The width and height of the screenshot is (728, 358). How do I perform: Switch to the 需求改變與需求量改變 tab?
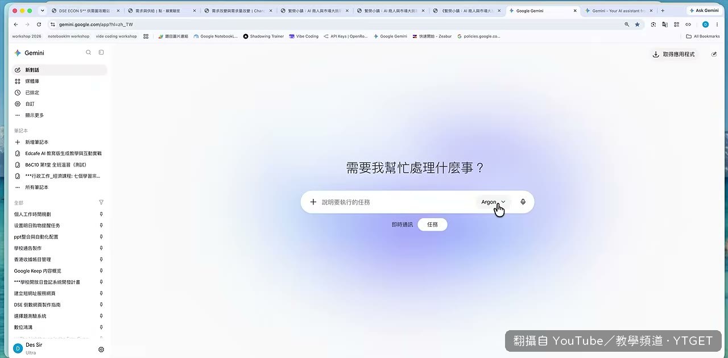click(x=238, y=10)
